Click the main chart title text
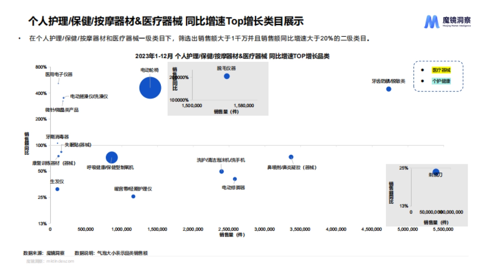485x273 pixels. [232, 57]
